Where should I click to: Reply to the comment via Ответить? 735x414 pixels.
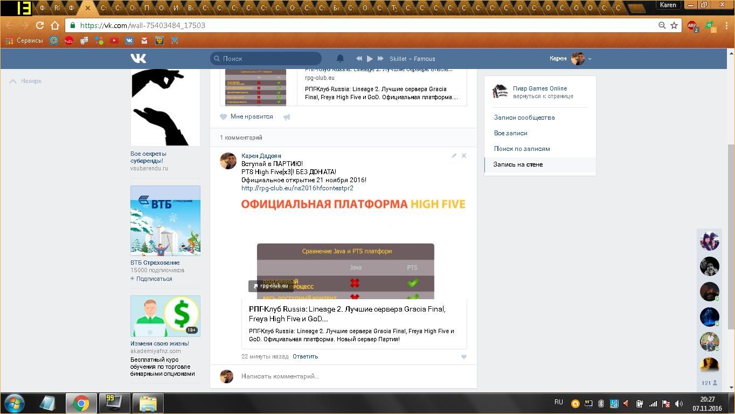pyautogui.click(x=305, y=356)
